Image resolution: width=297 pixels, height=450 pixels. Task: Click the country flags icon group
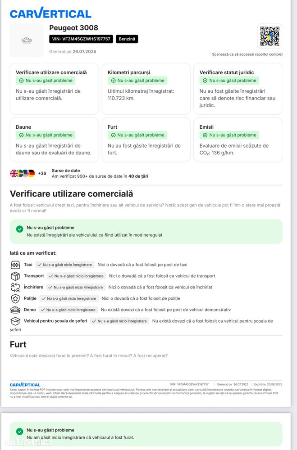23,173
